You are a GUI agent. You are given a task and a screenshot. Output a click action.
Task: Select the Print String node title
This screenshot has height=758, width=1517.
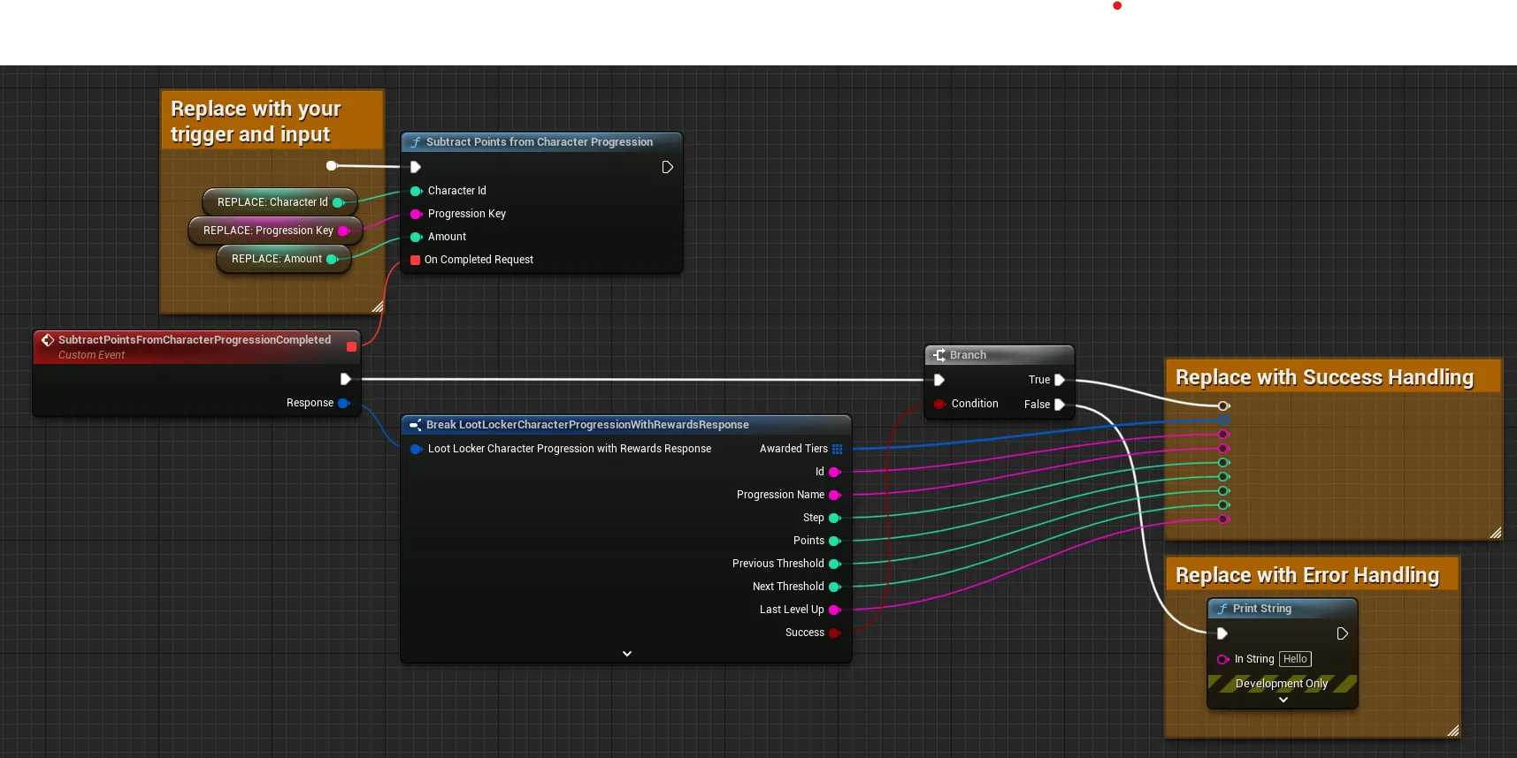(1262, 609)
